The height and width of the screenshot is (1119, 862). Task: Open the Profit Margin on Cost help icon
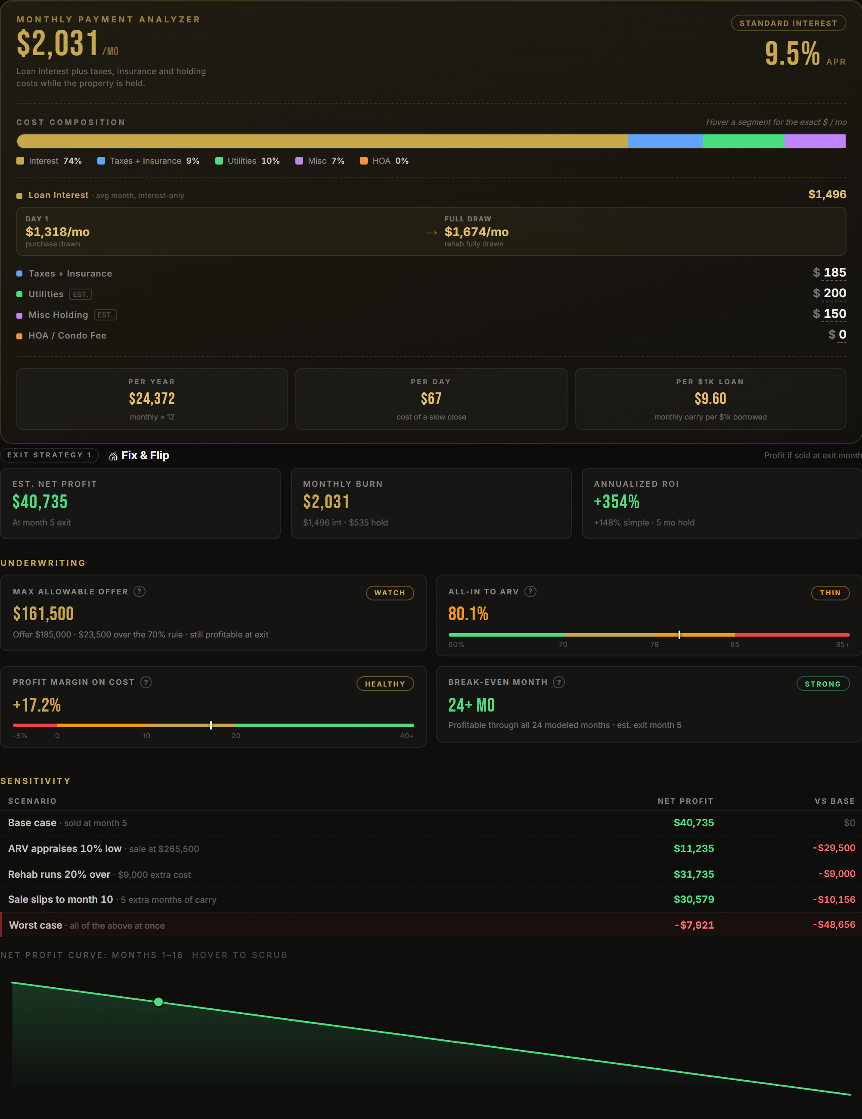[x=146, y=682]
